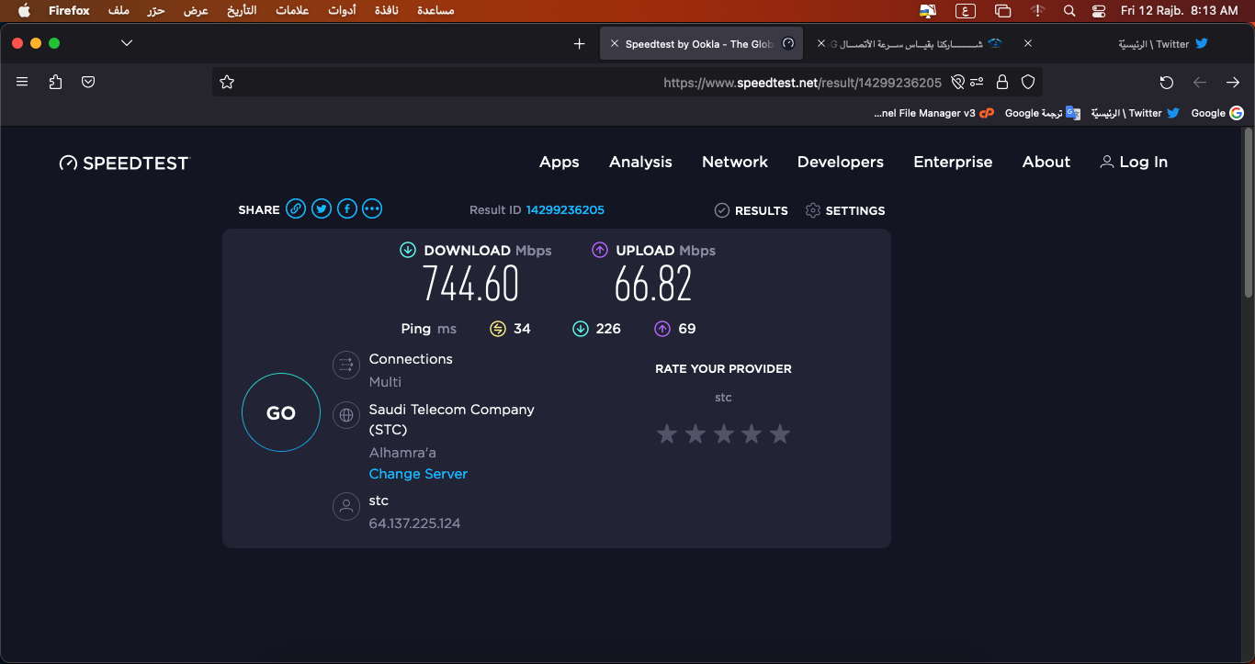Screen dimensions: 1255x664
Task: Open the علامات menu
Action: point(292,11)
